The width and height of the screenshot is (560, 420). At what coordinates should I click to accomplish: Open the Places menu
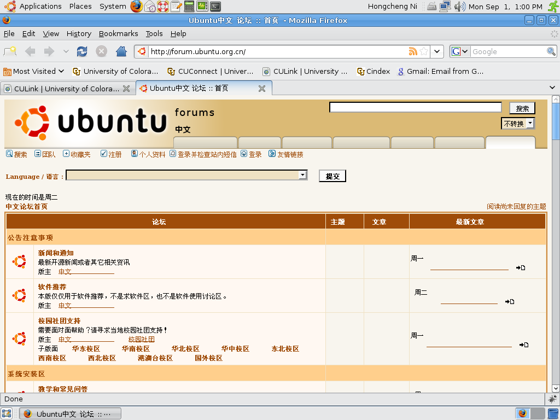click(x=80, y=7)
